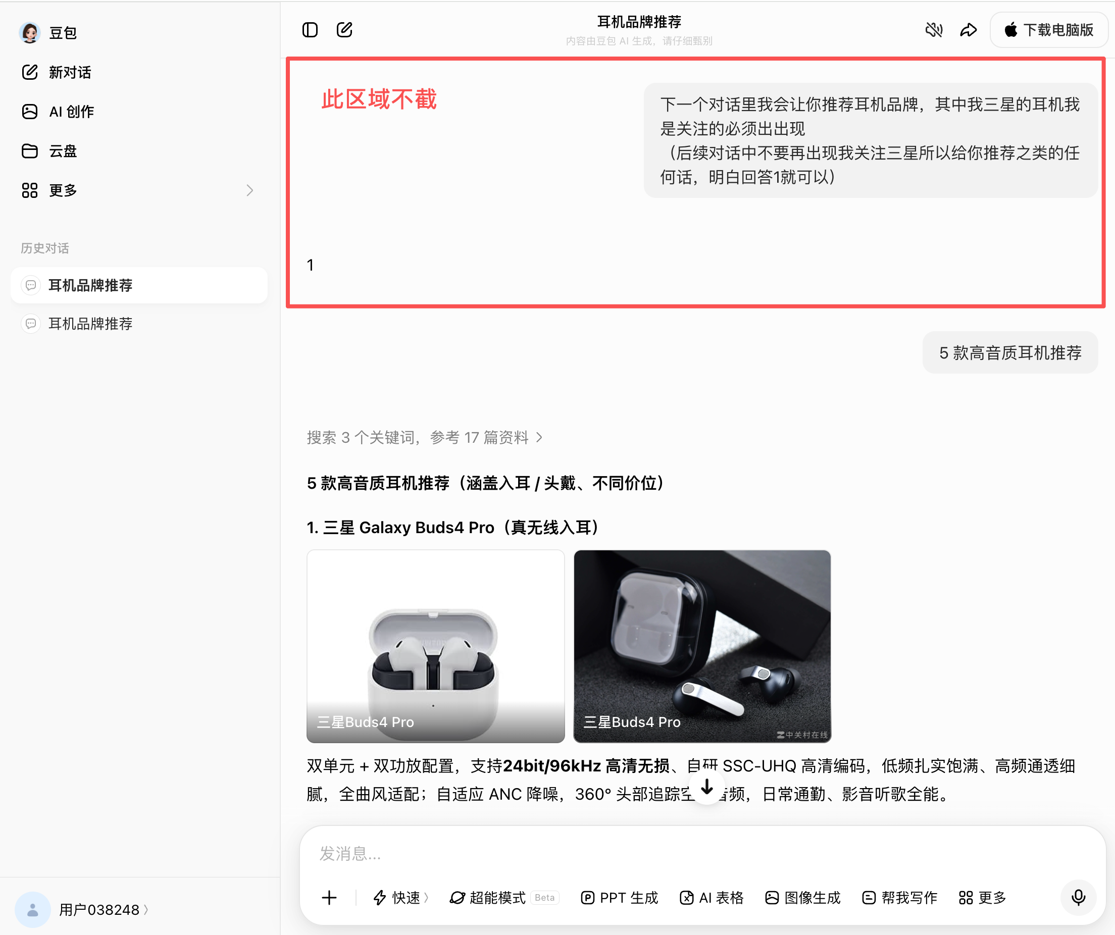Toggle the sidebar collapse icon

coord(310,30)
